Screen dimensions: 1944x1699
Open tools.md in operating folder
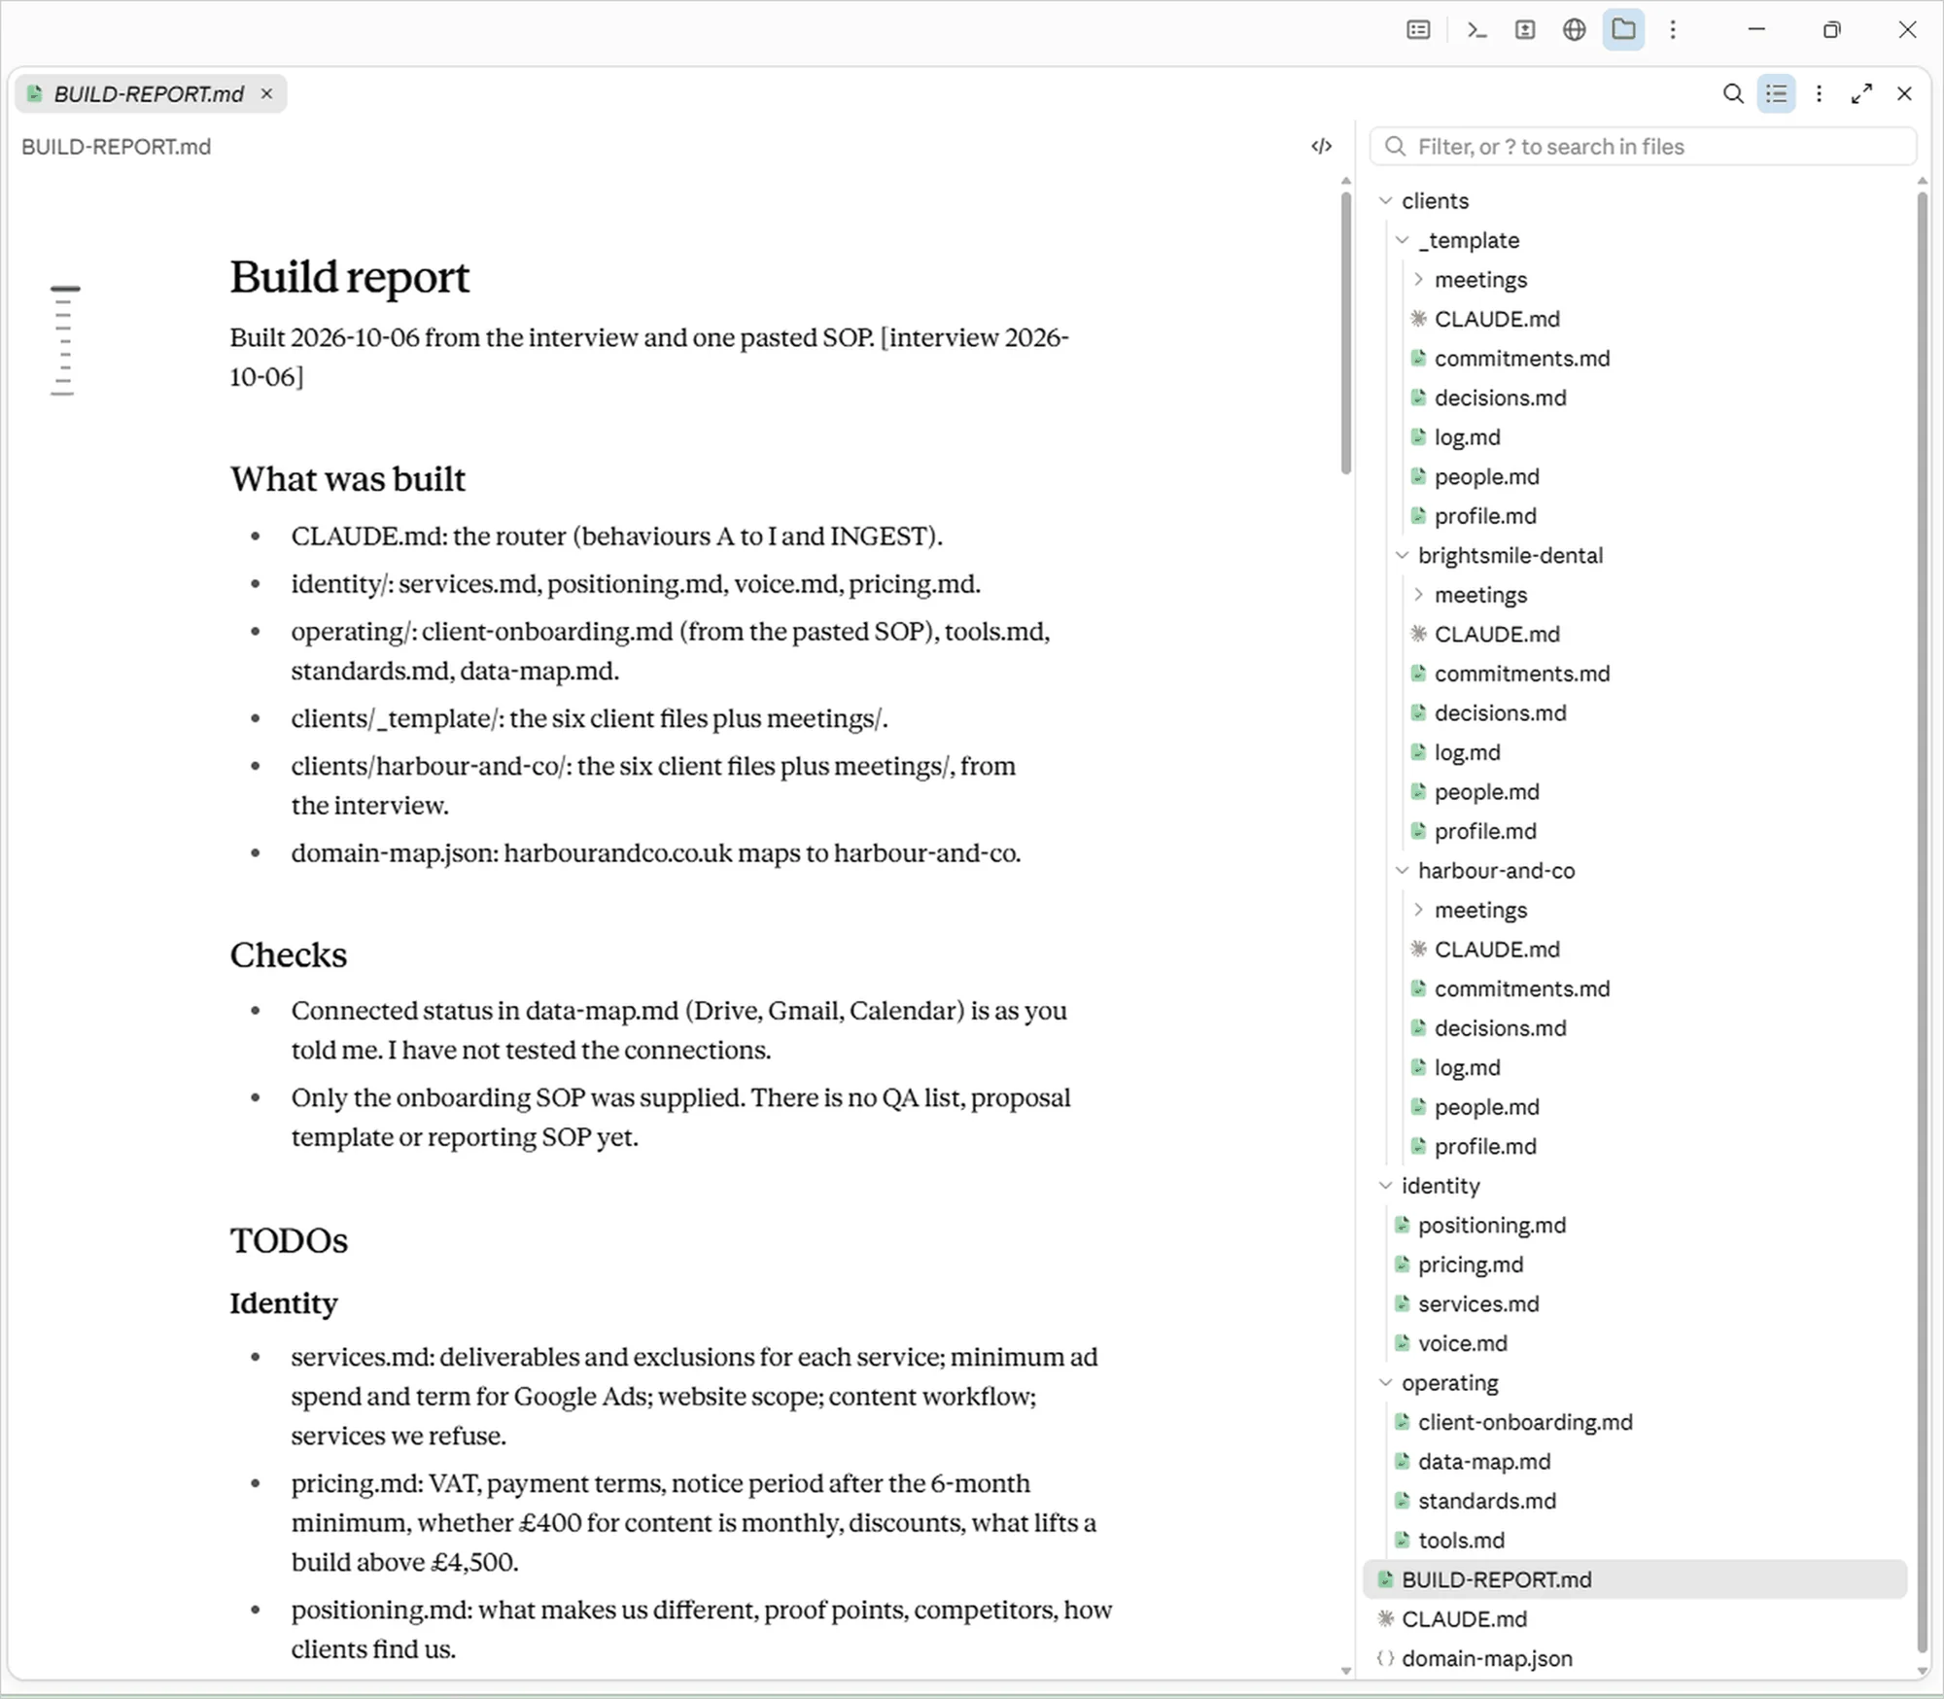[x=1461, y=1540]
